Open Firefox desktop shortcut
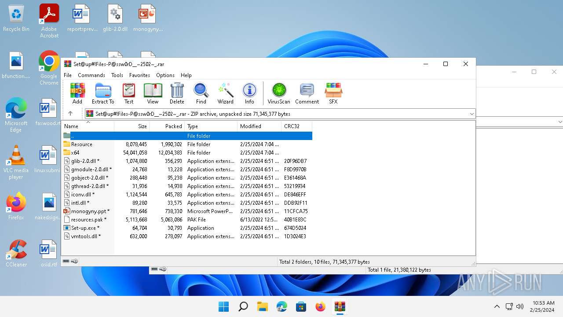Screen dimensions: 563x317 pyautogui.click(x=16, y=206)
